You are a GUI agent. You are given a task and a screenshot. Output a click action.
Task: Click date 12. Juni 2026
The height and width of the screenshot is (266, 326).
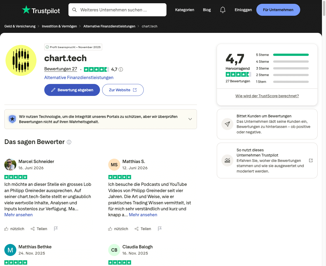(x=135, y=168)
